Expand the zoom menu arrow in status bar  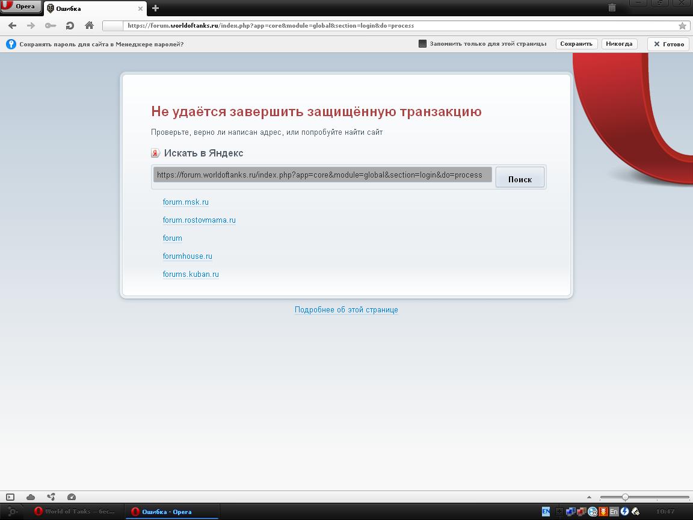(x=589, y=498)
